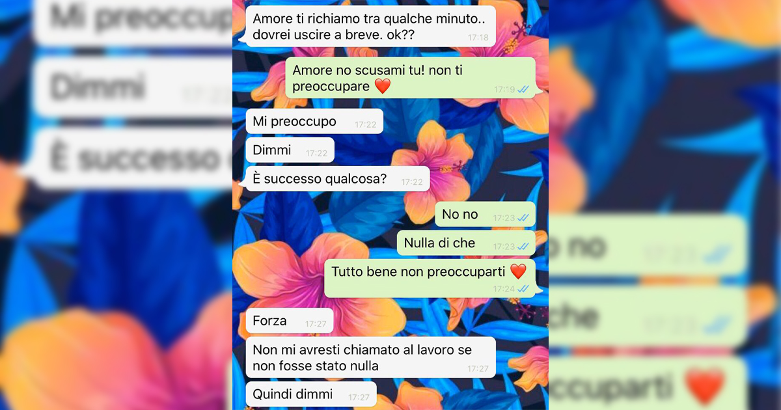Select the 'Quindi dimmi' message
Screen dimensions: 781x410
(311, 394)
